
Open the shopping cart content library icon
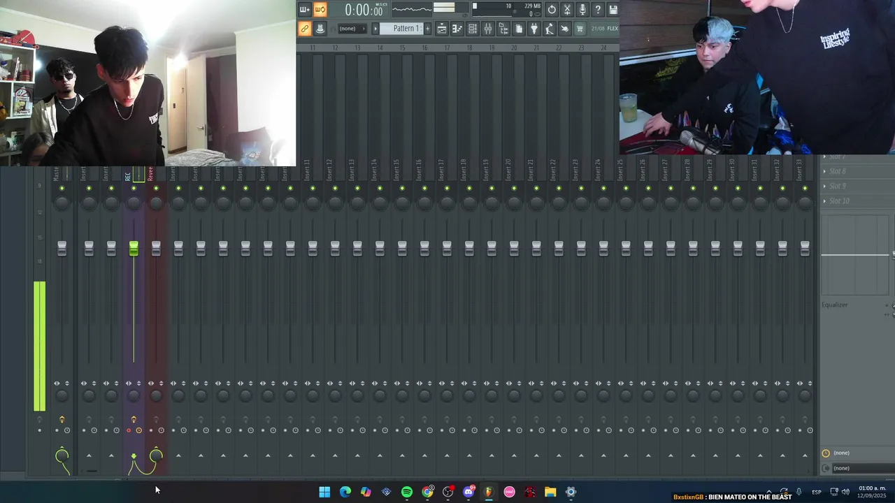580,29
